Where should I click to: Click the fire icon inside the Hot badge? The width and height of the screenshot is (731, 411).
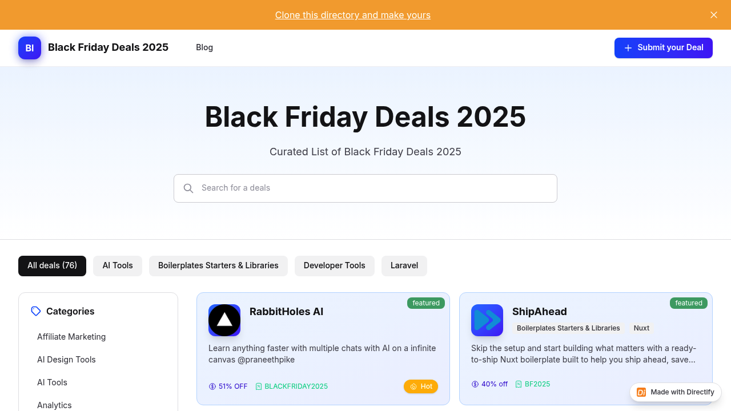click(x=412, y=386)
